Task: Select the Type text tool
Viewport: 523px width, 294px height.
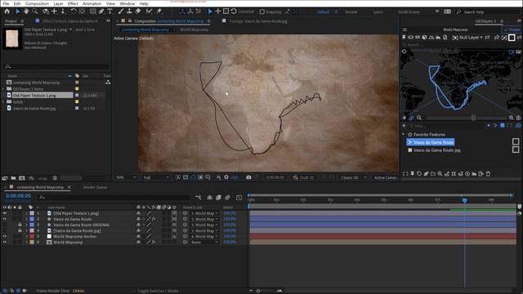Action: point(110,11)
